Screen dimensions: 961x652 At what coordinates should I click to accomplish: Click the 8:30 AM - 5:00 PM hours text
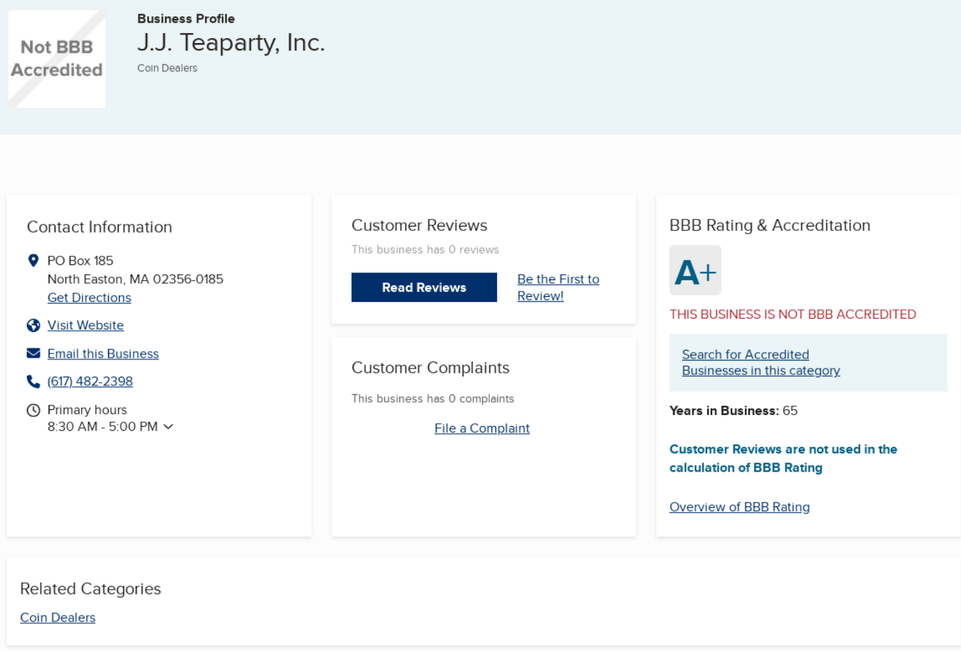click(103, 427)
